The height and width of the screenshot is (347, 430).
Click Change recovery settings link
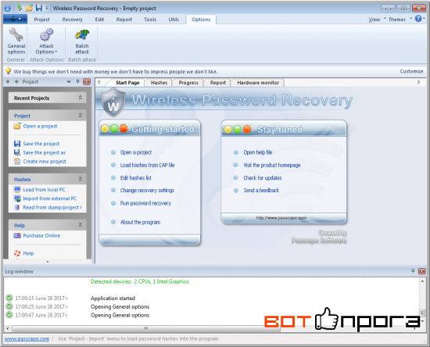[x=147, y=190]
